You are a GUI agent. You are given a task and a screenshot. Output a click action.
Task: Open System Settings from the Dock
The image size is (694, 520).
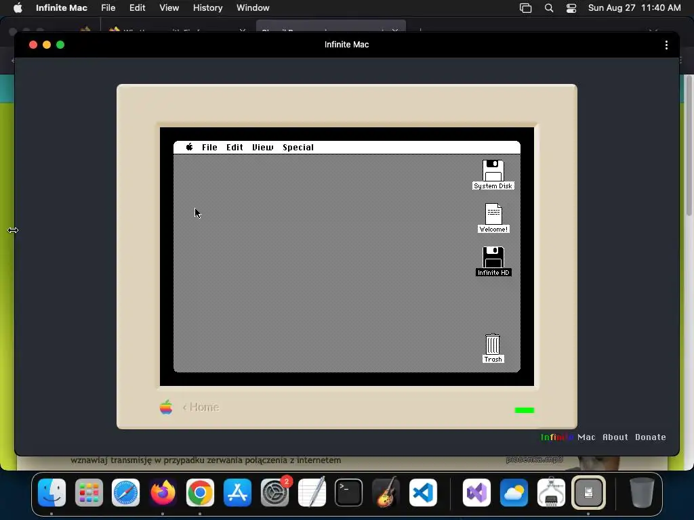coord(274,492)
